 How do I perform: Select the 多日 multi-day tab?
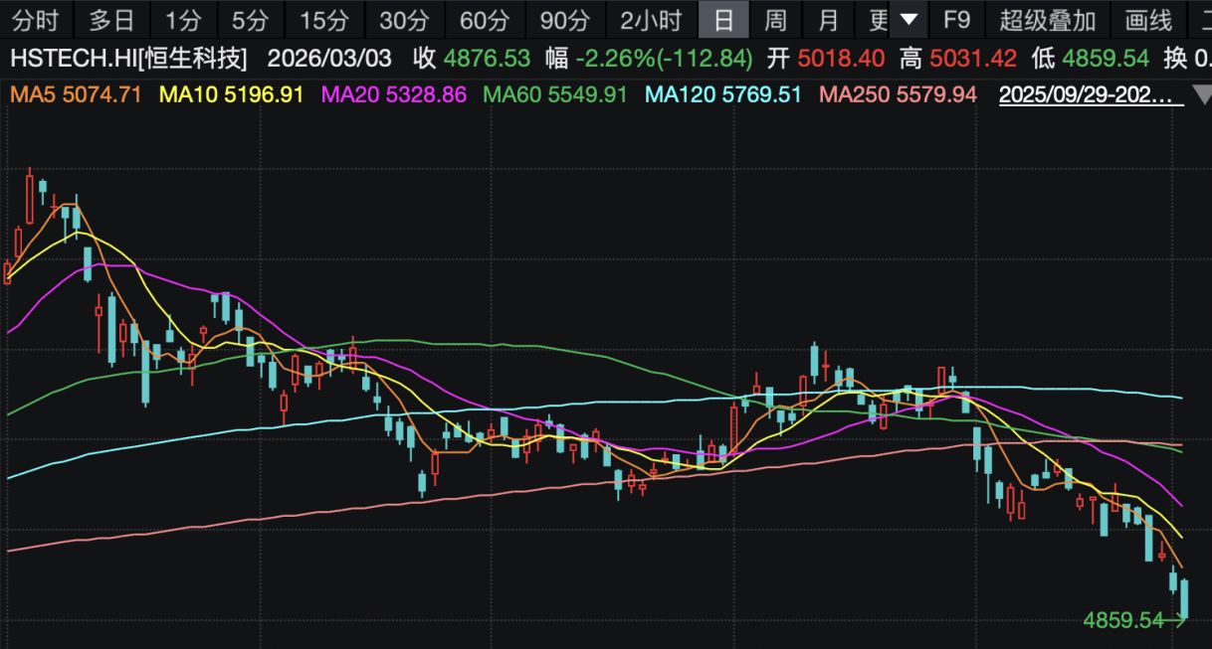tap(111, 19)
